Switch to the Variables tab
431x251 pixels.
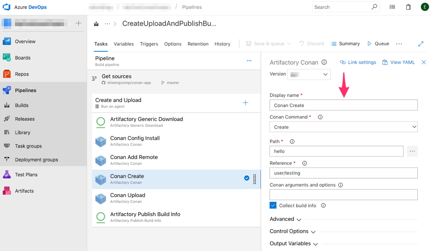[x=123, y=44]
